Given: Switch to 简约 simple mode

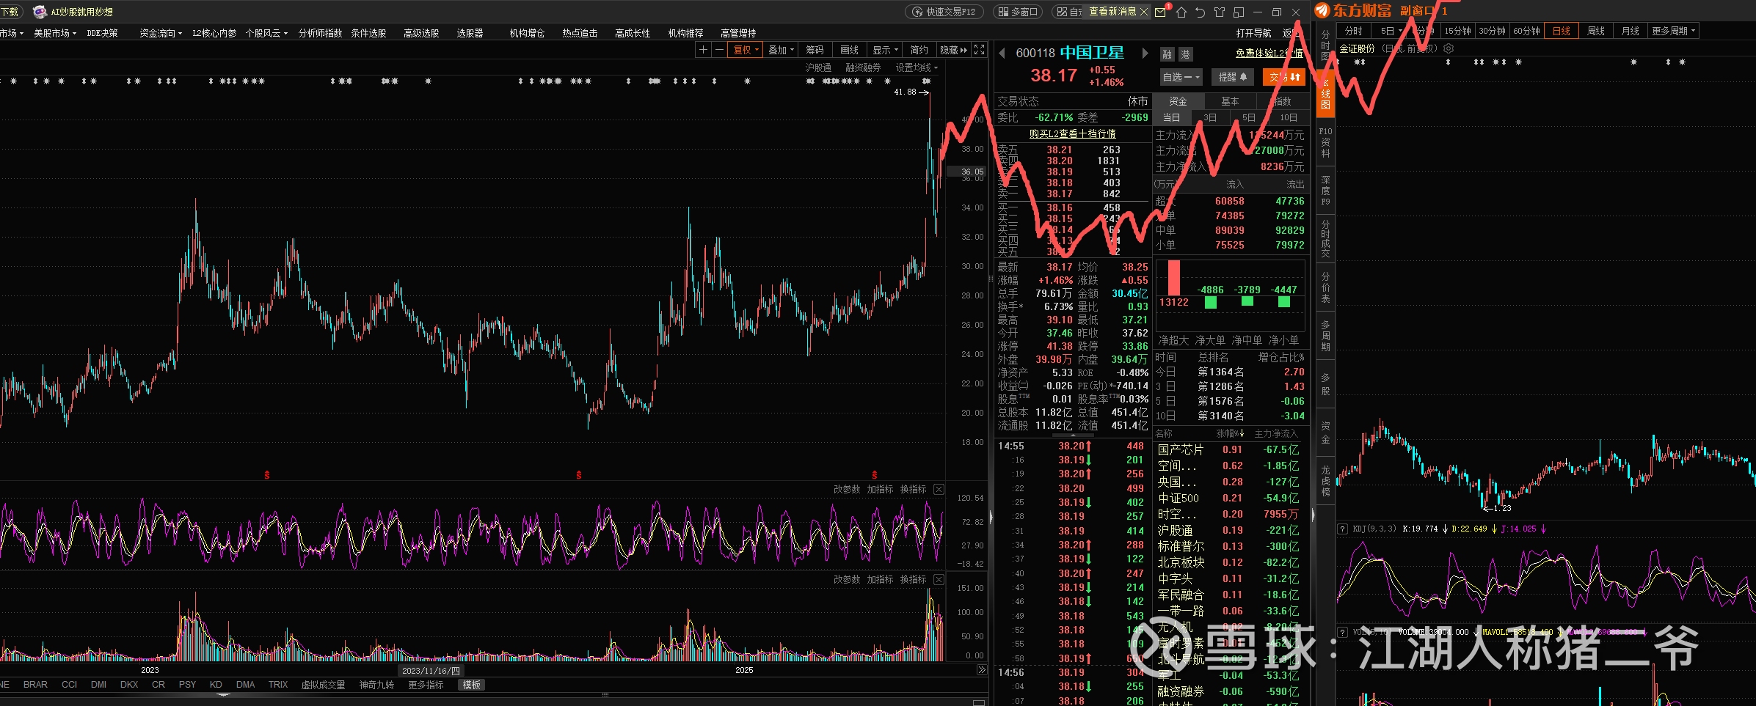Looking at the screenshot, I should click(919, 50).
